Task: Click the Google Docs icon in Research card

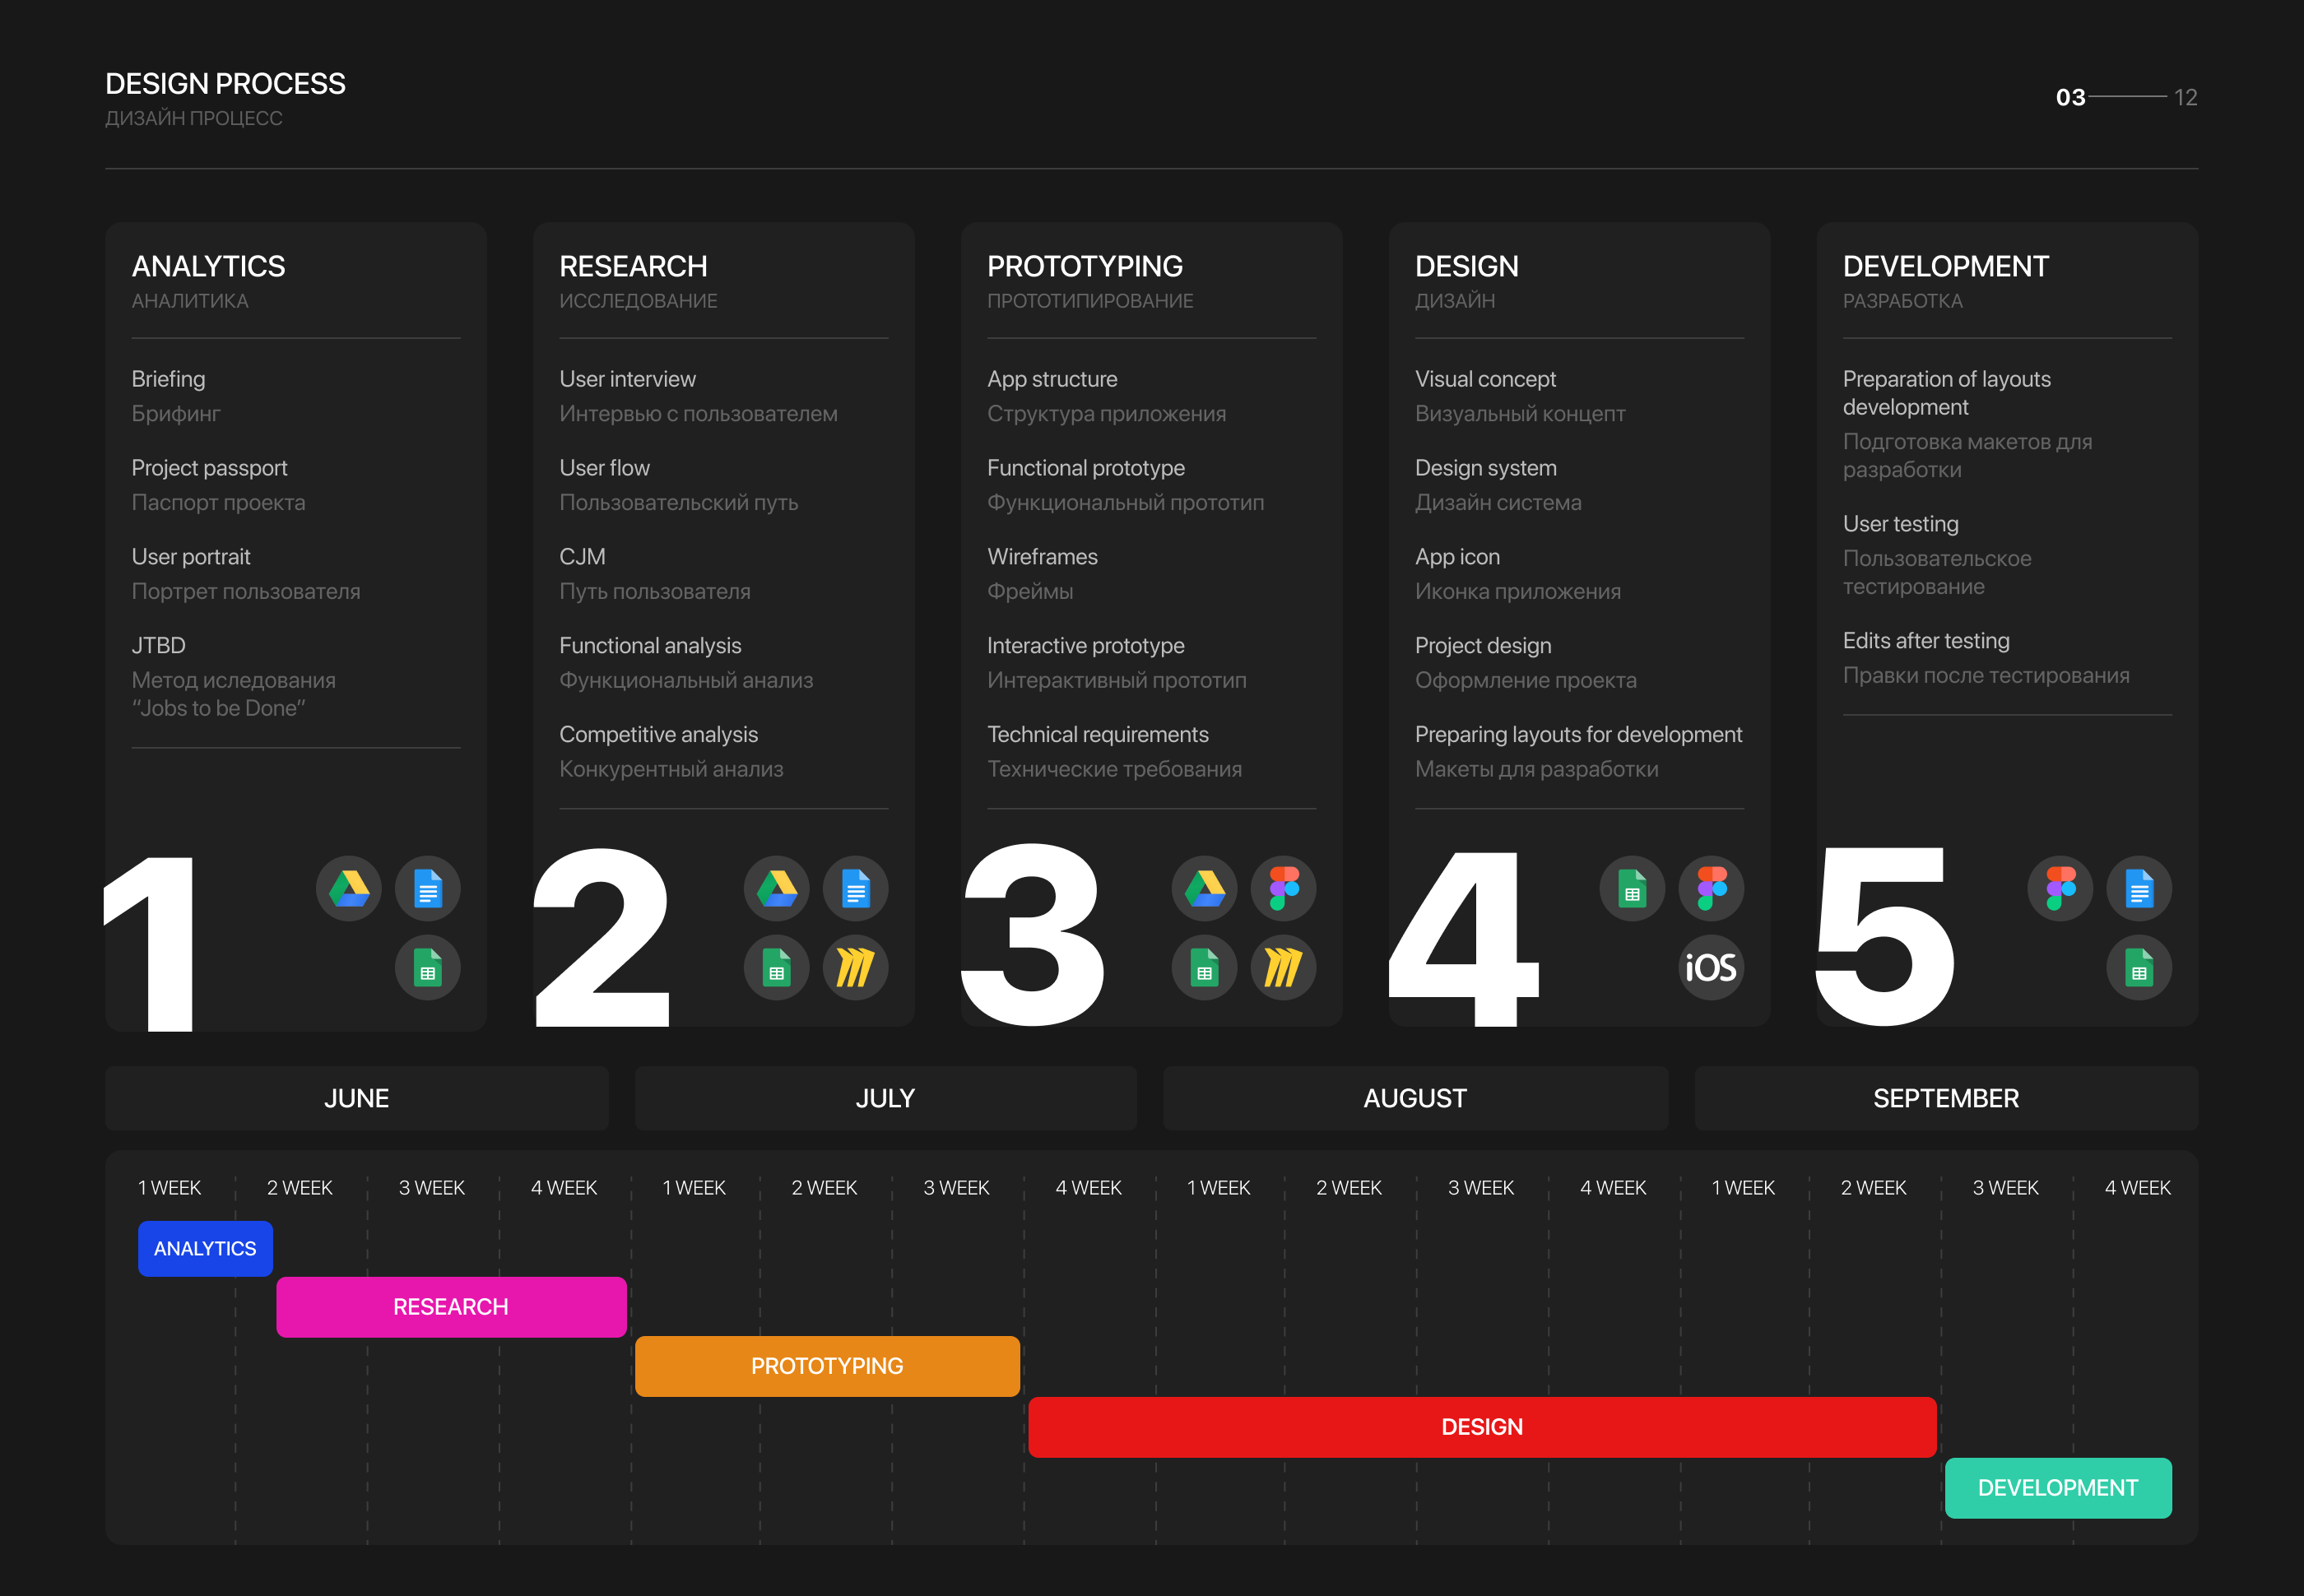Action: click(855, 888)
